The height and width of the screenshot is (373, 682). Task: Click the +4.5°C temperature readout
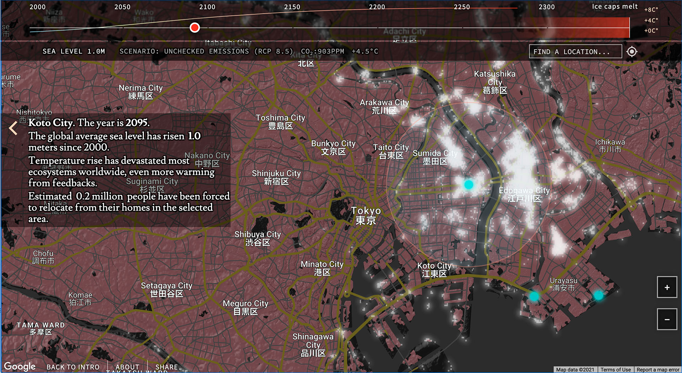point(365,51)
